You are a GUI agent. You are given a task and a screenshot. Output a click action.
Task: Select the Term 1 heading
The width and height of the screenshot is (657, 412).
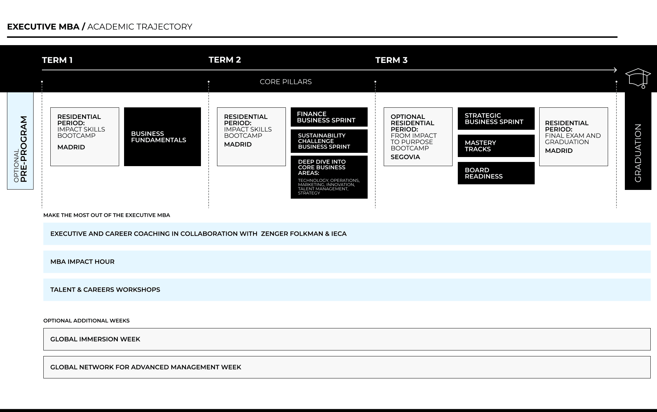(57, 60)
